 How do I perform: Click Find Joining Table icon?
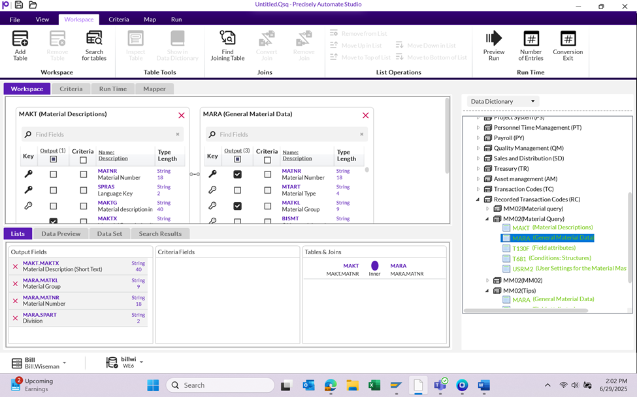click(x=227, y=39)
